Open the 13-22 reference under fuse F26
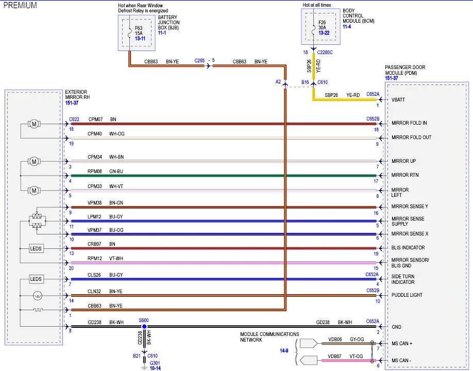This screenshot has height=371, width=473. point(324,33)
